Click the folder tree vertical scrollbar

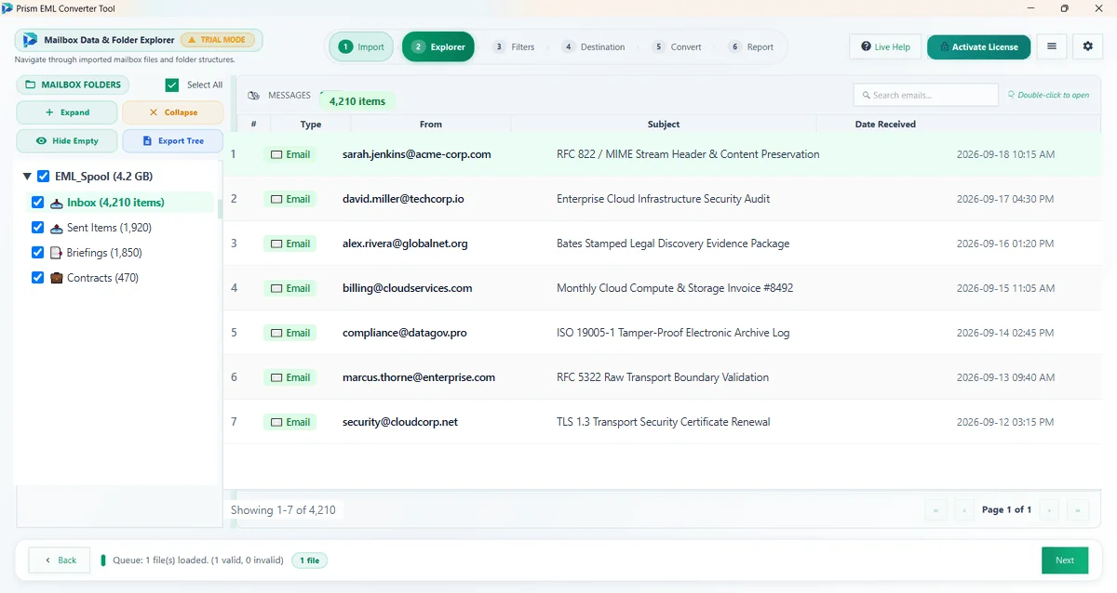pos(221,209)
